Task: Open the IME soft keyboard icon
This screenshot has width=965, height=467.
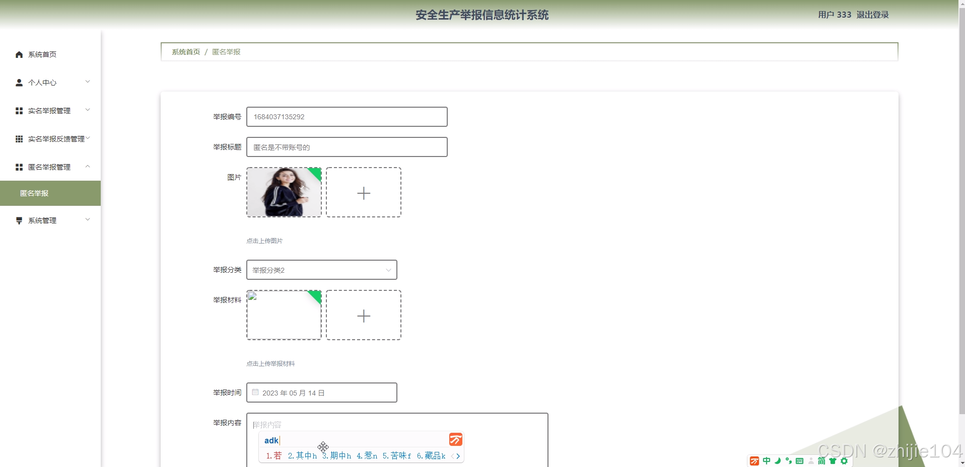Action: [799, 461]
